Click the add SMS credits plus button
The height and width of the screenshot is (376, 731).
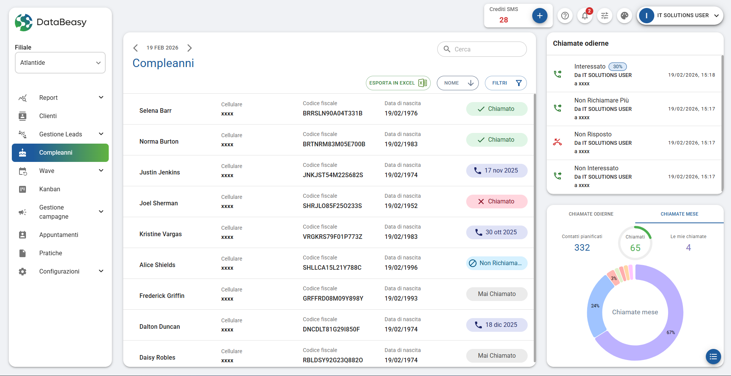pos(539,16)
